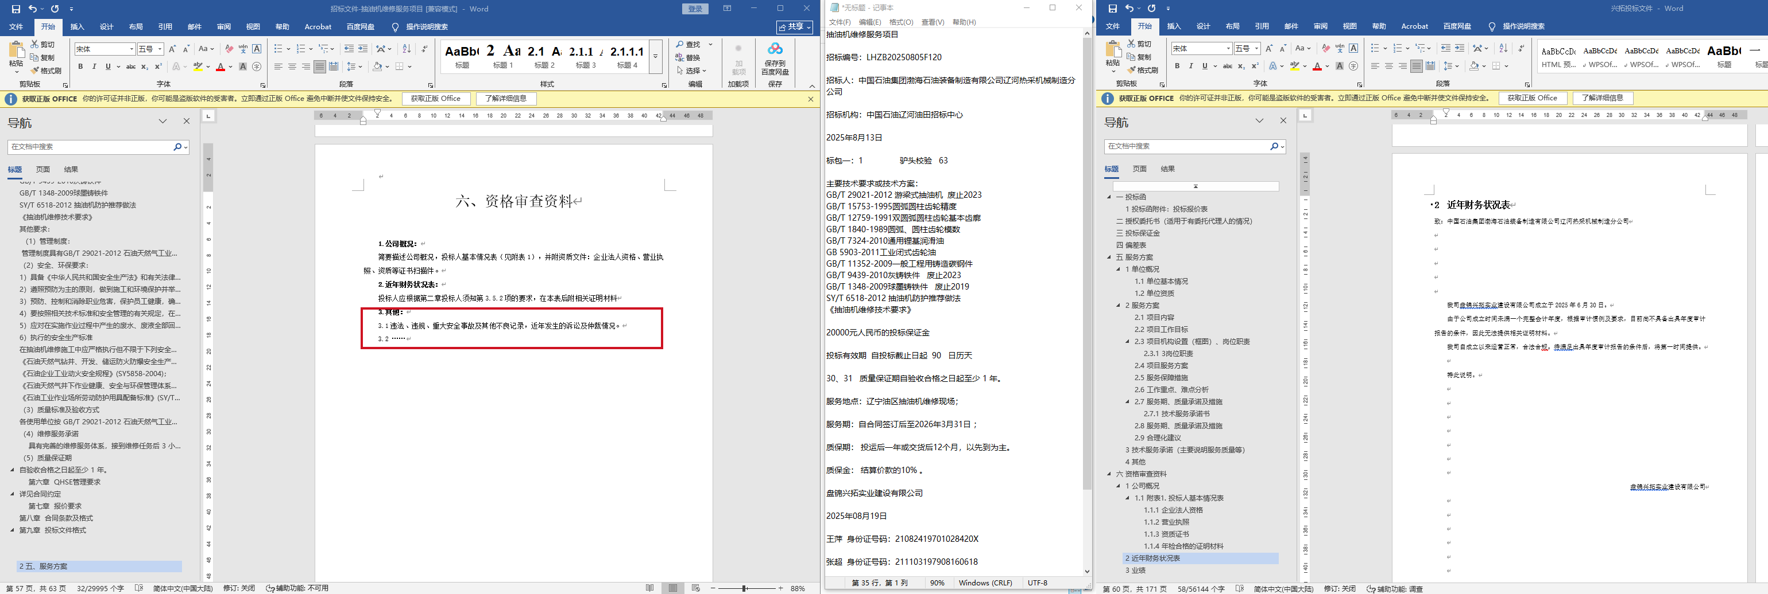The image size is (1768, 594).
Task: Open 布局 tab in right Word
Action: [x=1233, y=26]
